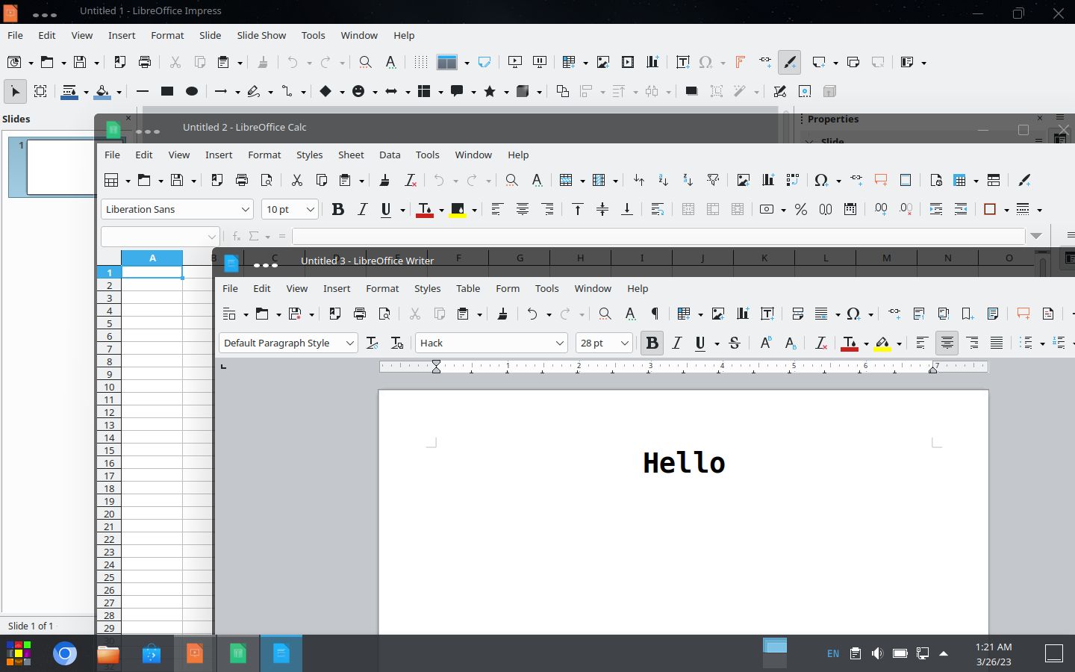Select Ellipse tool in Impress
The width and height of the screenshot is (1075, 672).
pyautogui.click(x=192, y=91)
